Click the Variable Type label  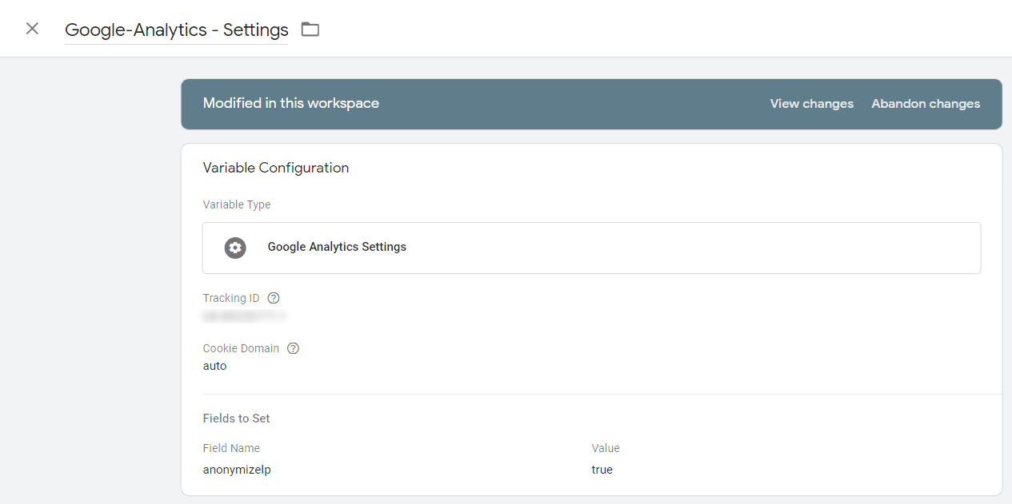[x=237, y=204]
